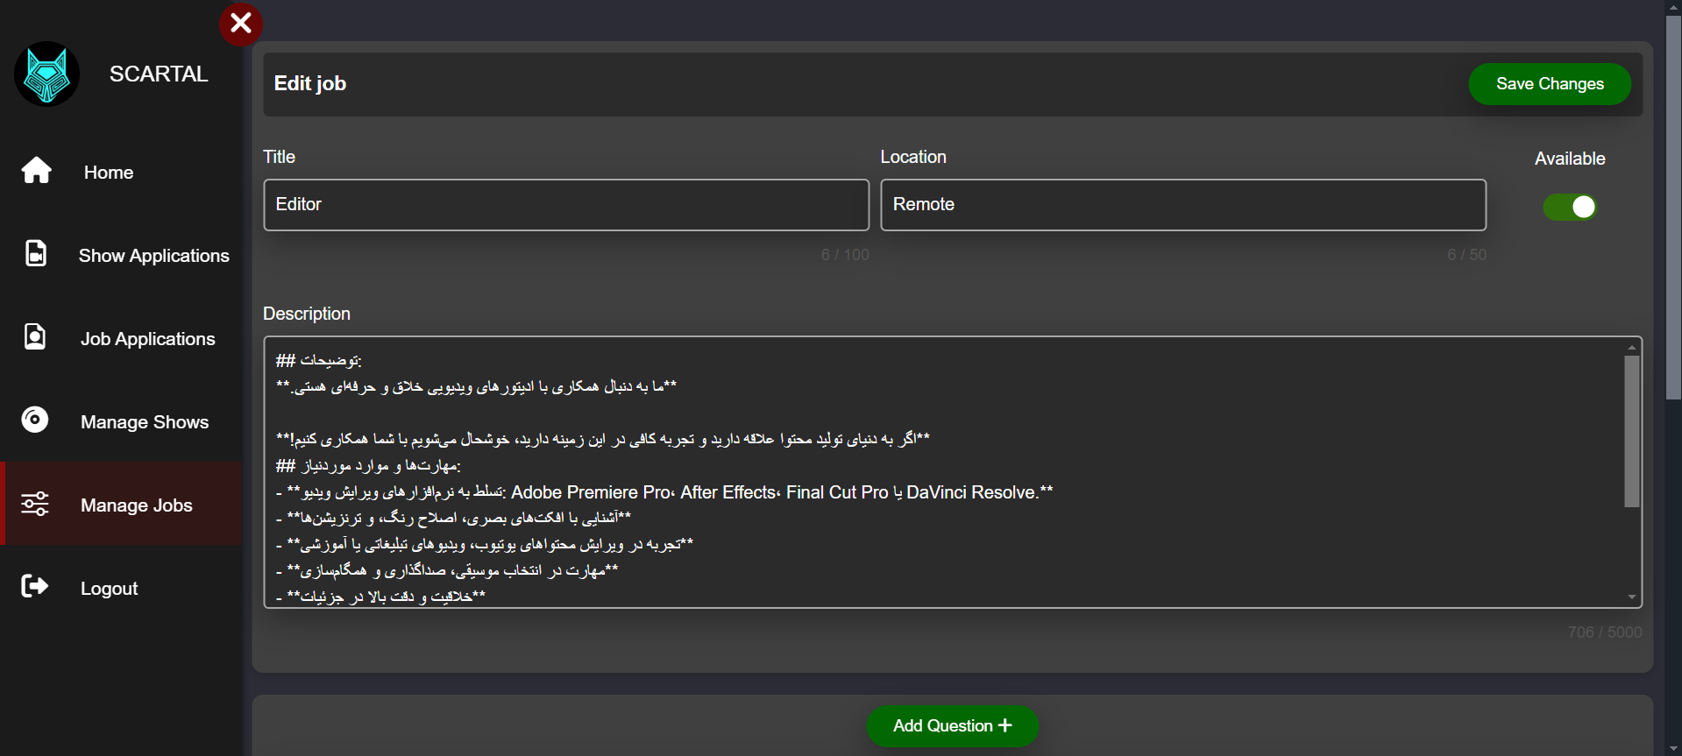
Task: Click the Logout arrow icon
Action: [35, 586]
